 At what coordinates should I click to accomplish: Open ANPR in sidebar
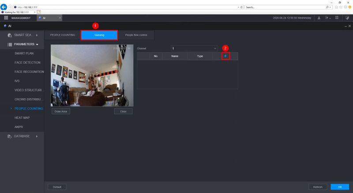[19, 127]
